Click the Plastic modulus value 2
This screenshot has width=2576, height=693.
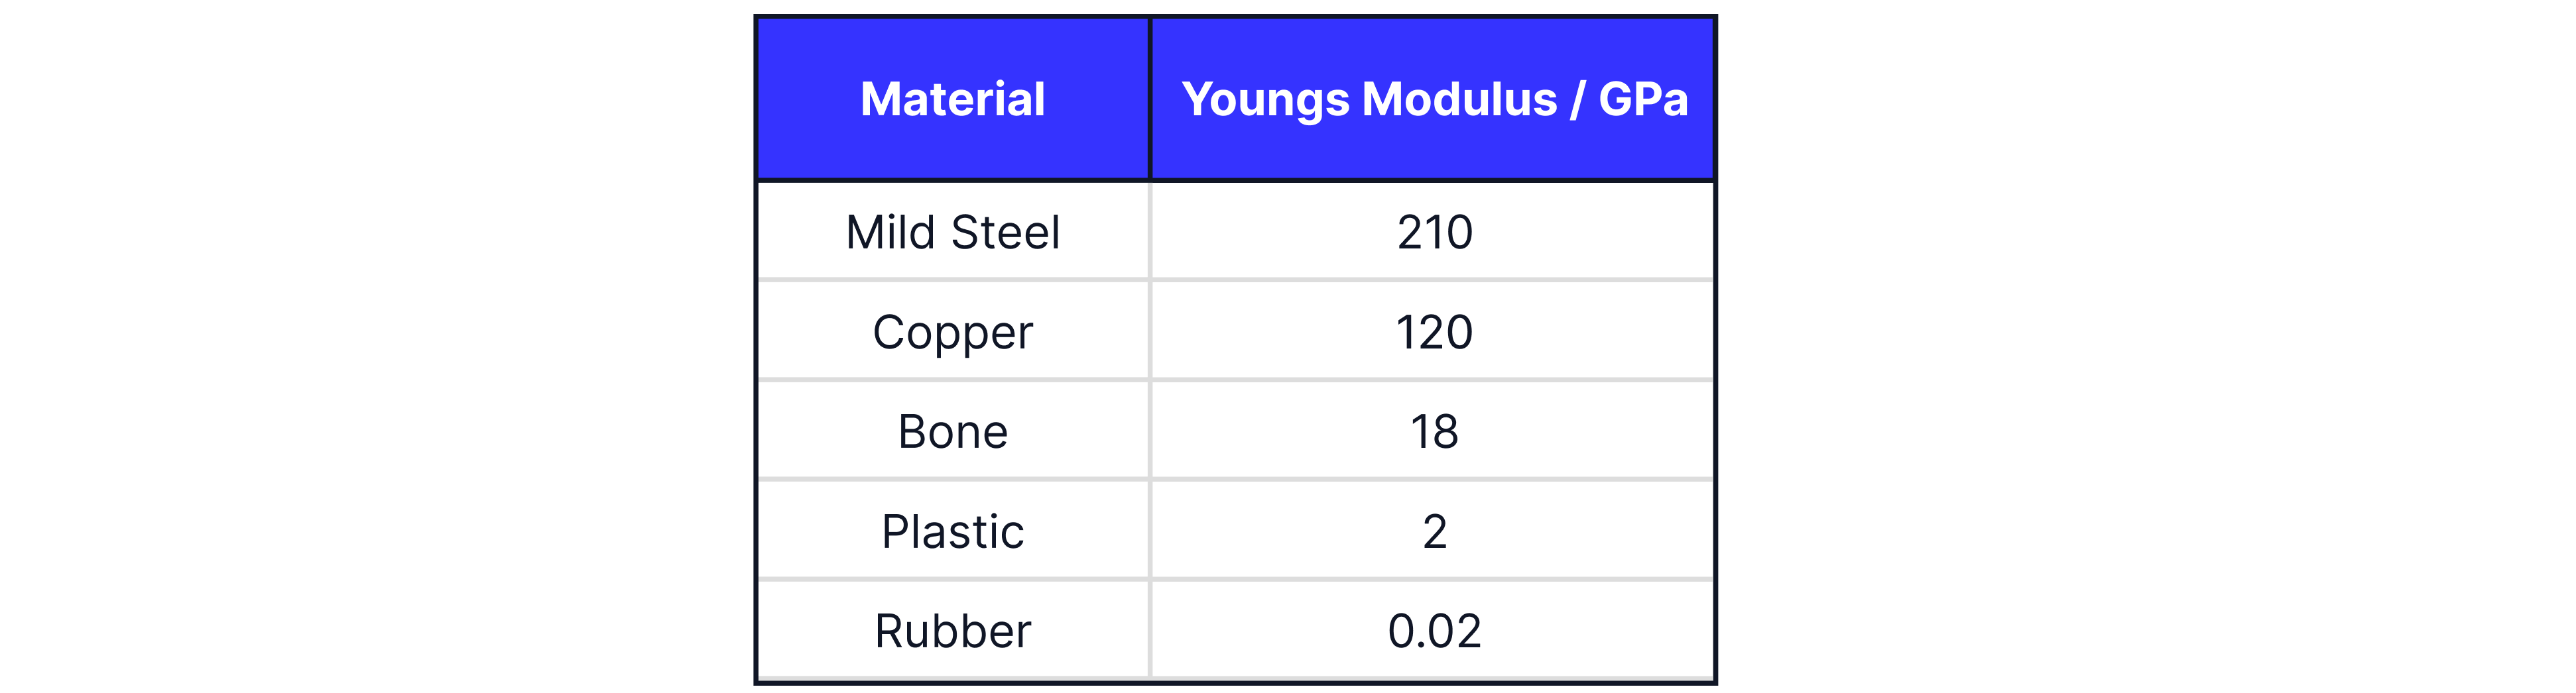click(1434, 532)
